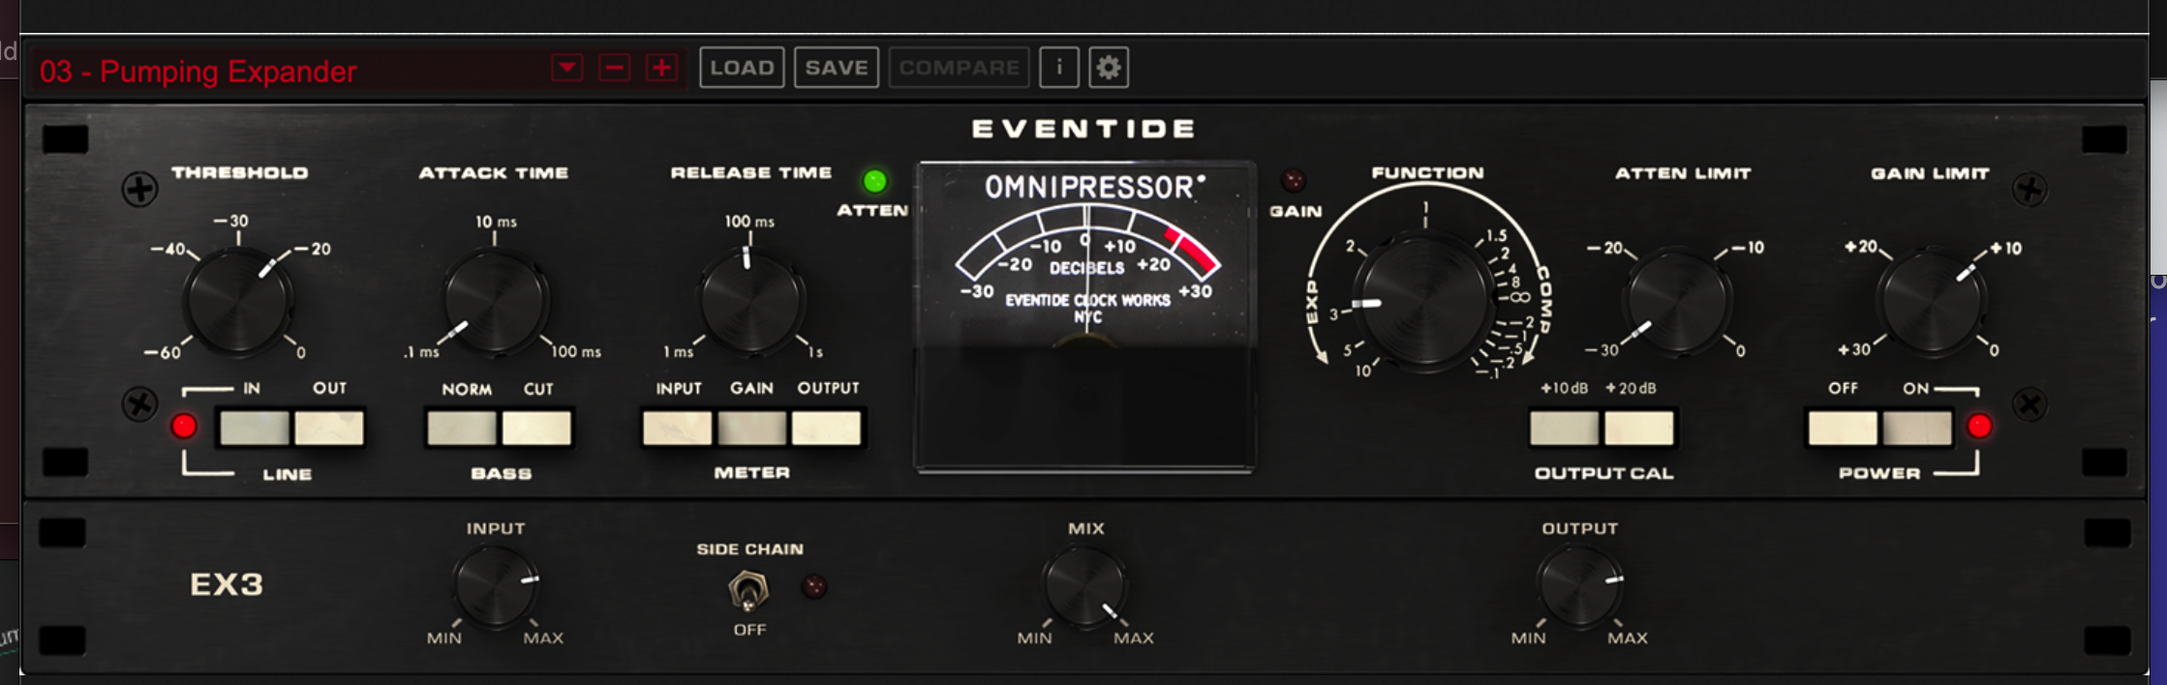Toggle the LINE OUT switch
Image resolution: width=2167 pixels, height=685 pixels.
tap(329, 428)
